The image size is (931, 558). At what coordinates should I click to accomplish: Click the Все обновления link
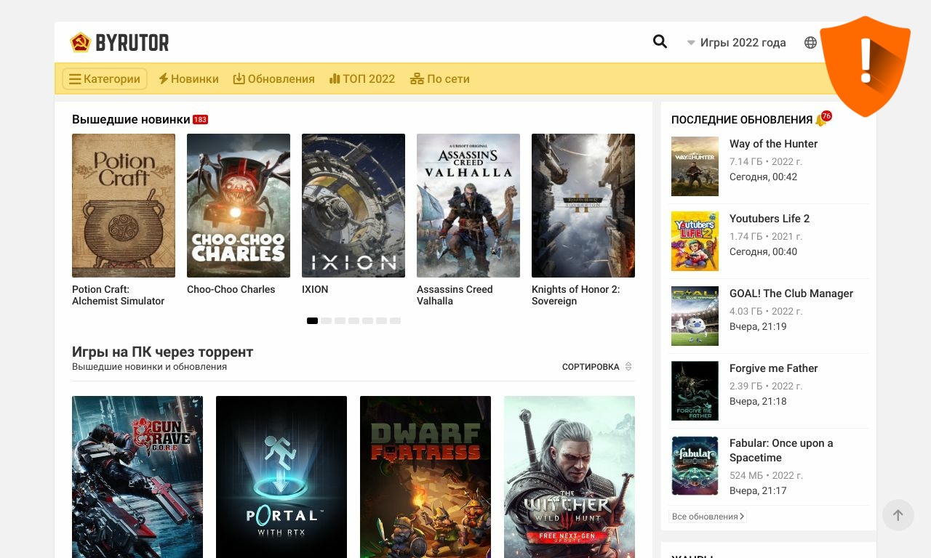pos(708,517)
